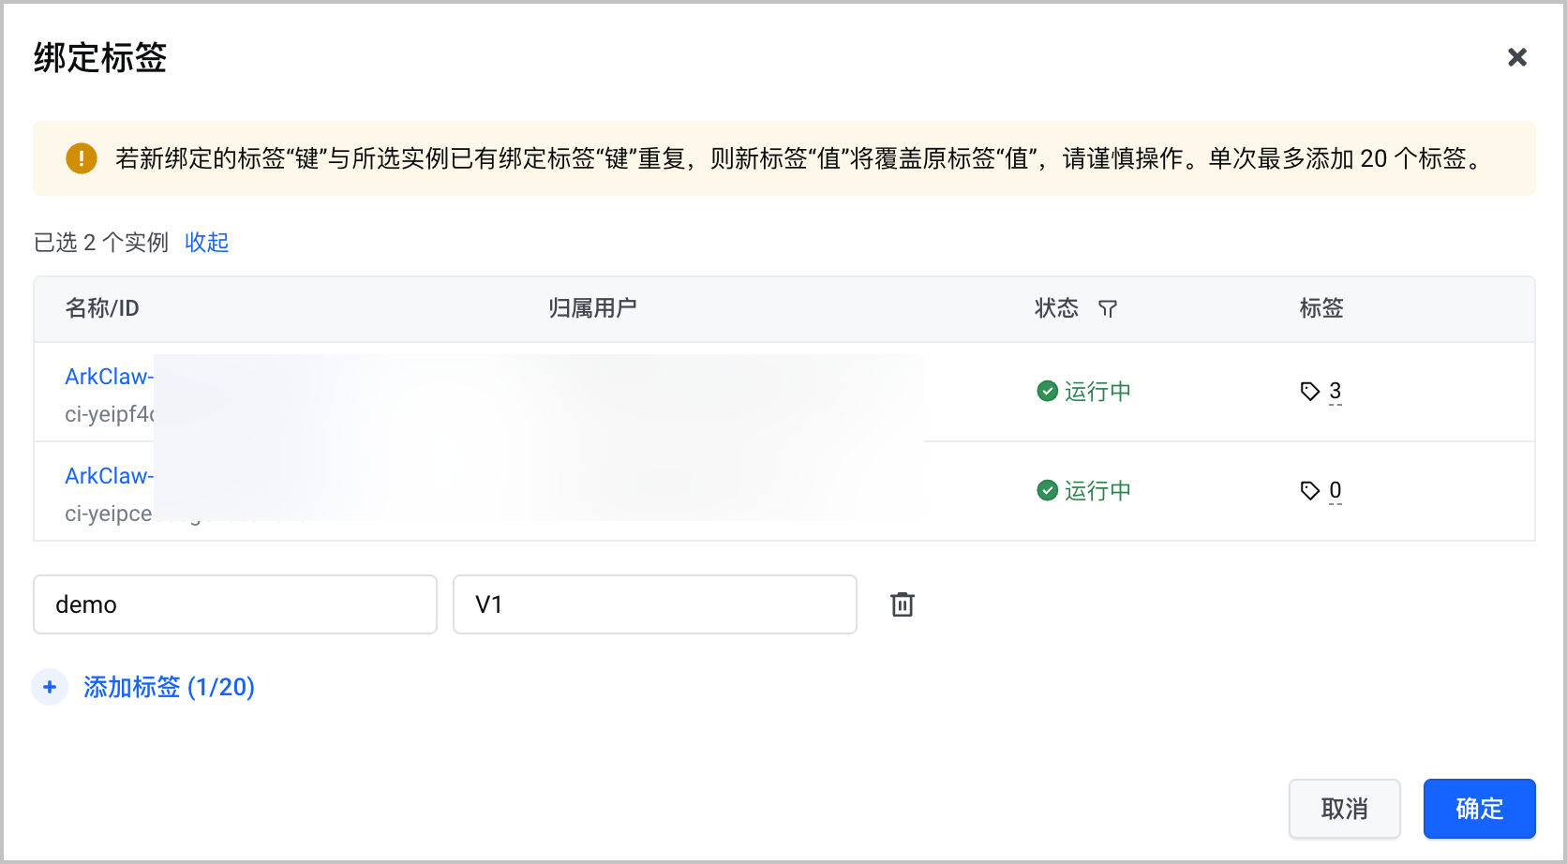
Task: Delete the demo tag row
Action: [903, 604]
